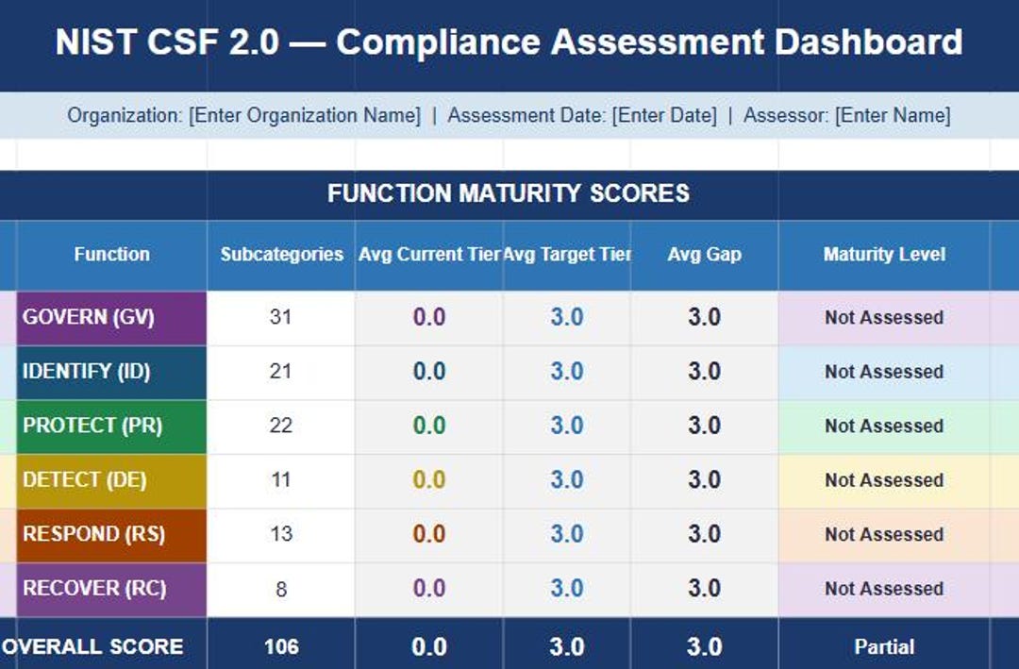The image size is (1019, 669).
Task: Click DETECT avg target tier 3.0
Action: coord(567,480)
